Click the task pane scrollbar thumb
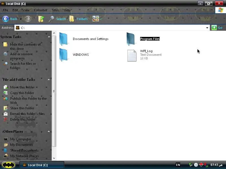Viewport: 226px width, 169px height. (x=54, y=91)
